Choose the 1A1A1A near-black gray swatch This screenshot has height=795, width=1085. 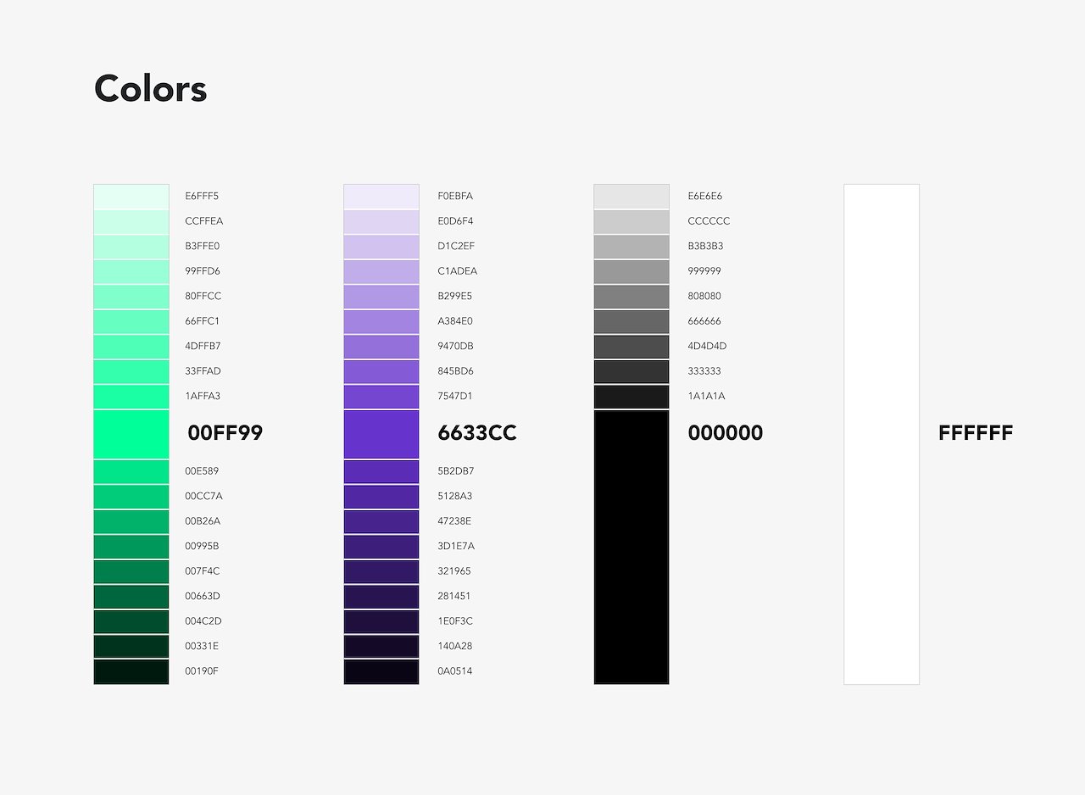tap(632, 397)
